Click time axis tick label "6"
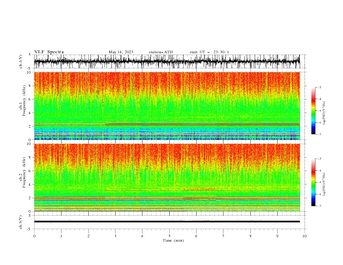The width and height of the screenshot is (343, 265). click(196, 236)
